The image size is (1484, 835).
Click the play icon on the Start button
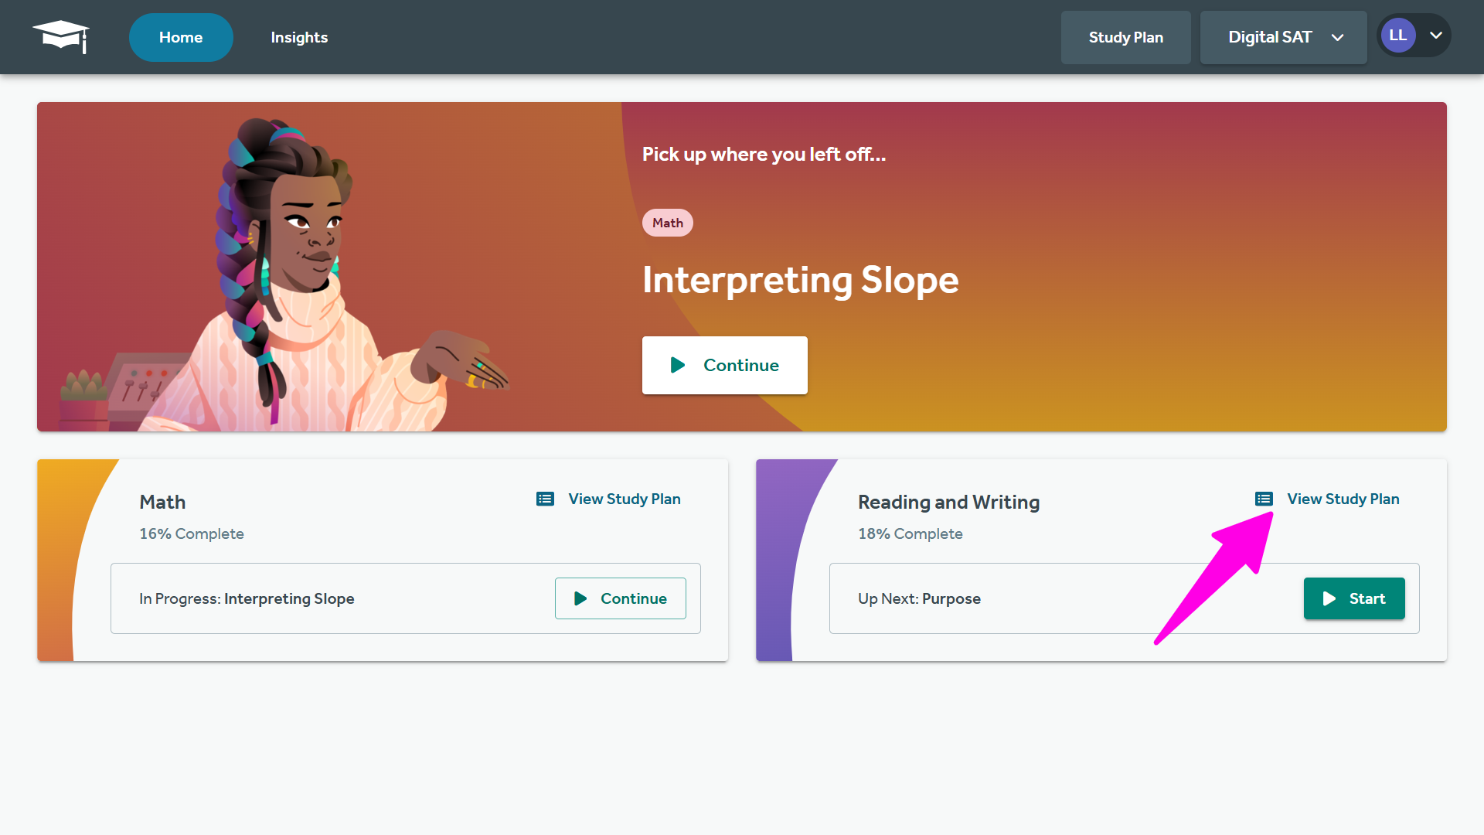pyautogui.click(x=1329, y=598)
